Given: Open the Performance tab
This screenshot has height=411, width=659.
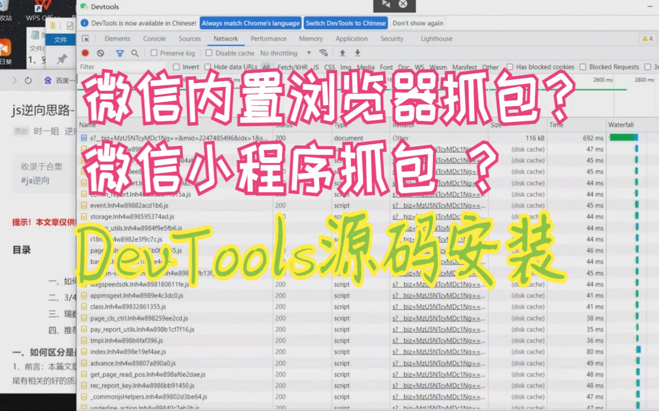Looking at the screenshot, I should click(x=268, y=39).
